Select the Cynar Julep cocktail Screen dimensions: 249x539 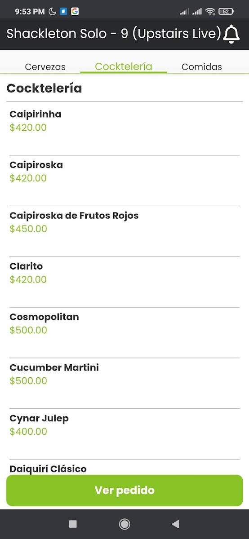pos(124,434)
